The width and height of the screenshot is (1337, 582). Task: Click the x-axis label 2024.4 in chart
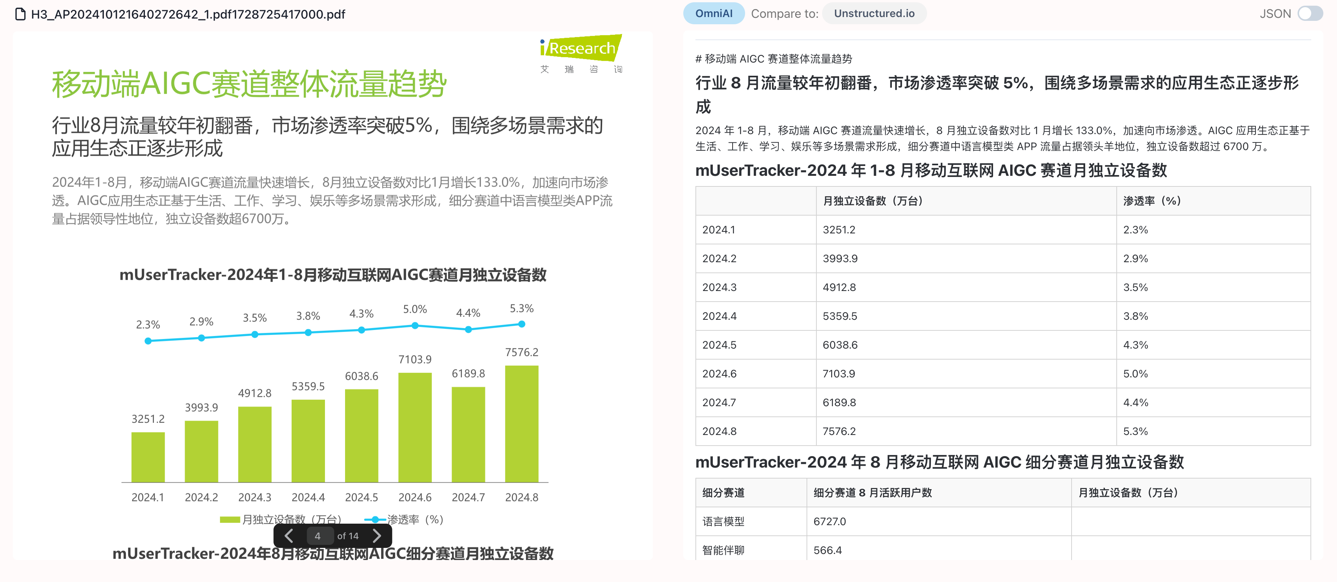point(308,498)
